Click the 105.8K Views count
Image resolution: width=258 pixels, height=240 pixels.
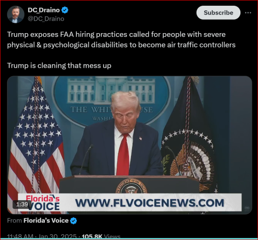tap(101, 236)
